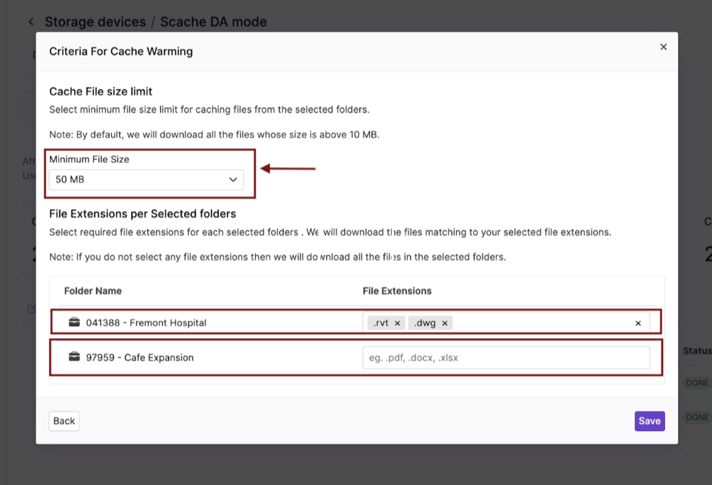Image resolution: width=712 pixels, height=485 pixels.
Task: Save the cache warming criteria
Action: click(649, 421)
